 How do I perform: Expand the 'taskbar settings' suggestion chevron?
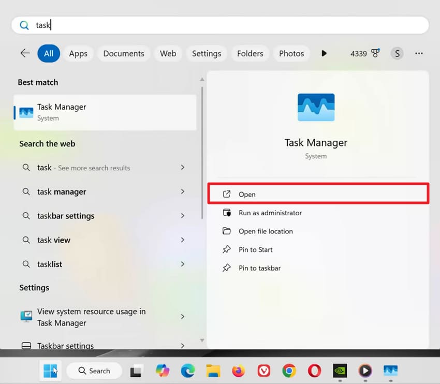183,216
